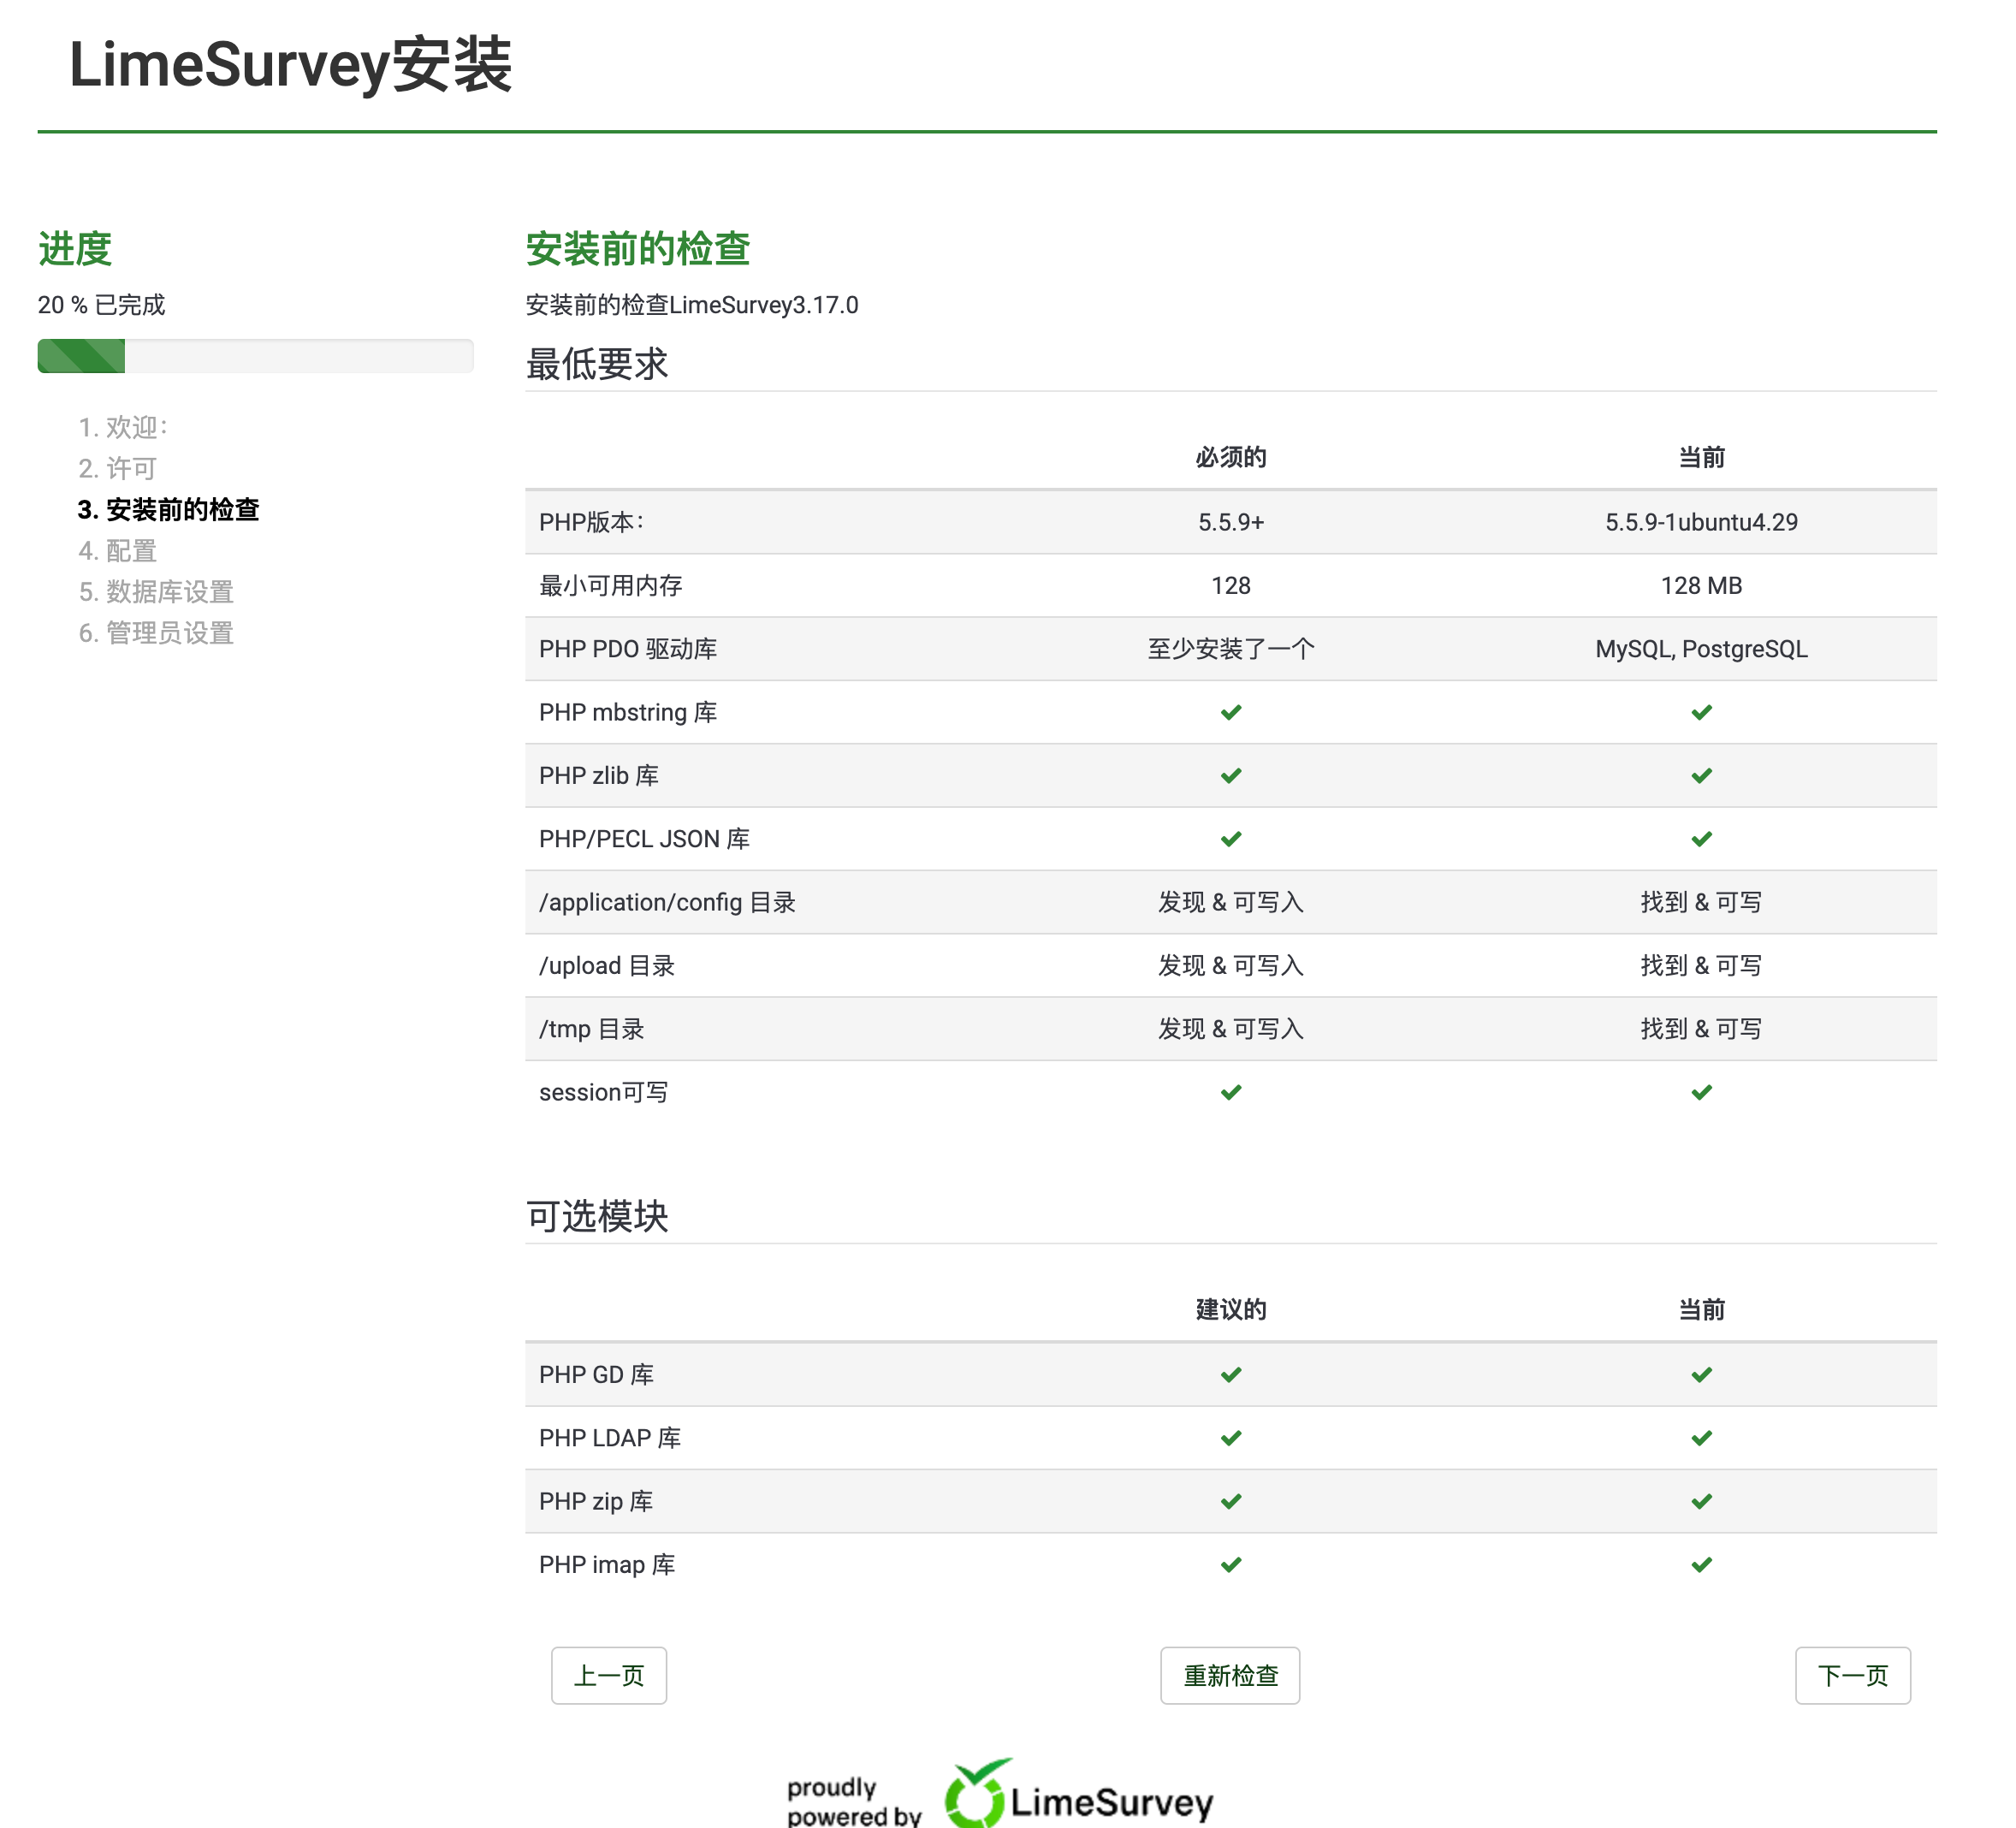Select step 5 数据库设置 in list
2016x1828 pixels.
pyautogui.click(x=156, y=592)
